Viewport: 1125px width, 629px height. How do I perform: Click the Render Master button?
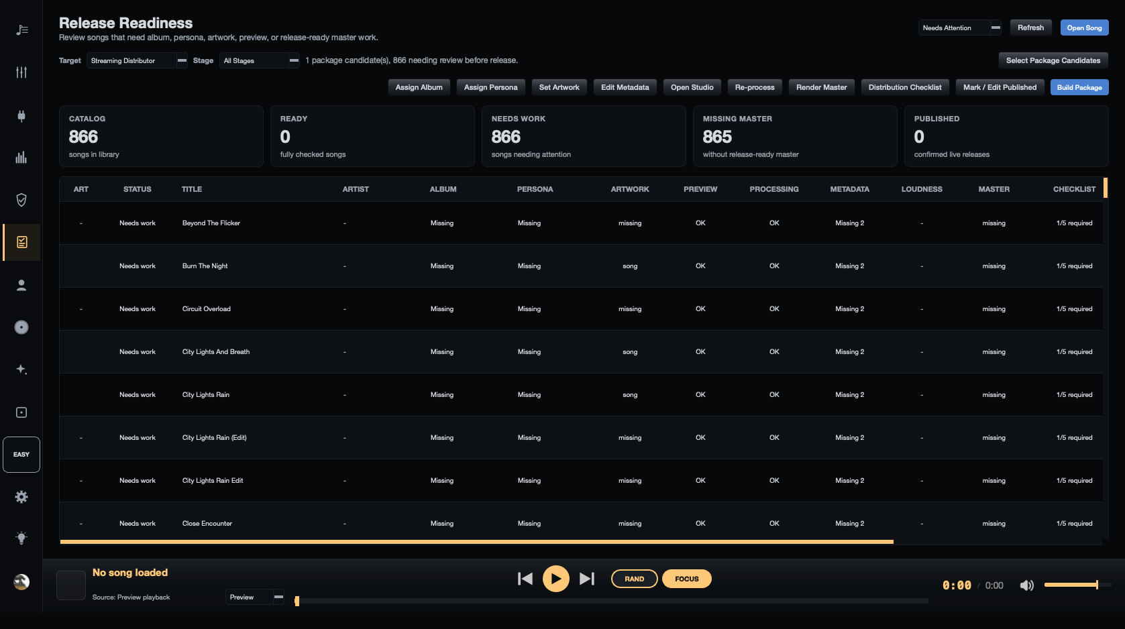coord(822,87)
